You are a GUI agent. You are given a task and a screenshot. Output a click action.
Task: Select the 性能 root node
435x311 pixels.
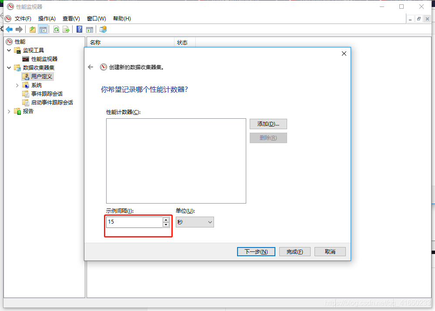click(20, 42)
